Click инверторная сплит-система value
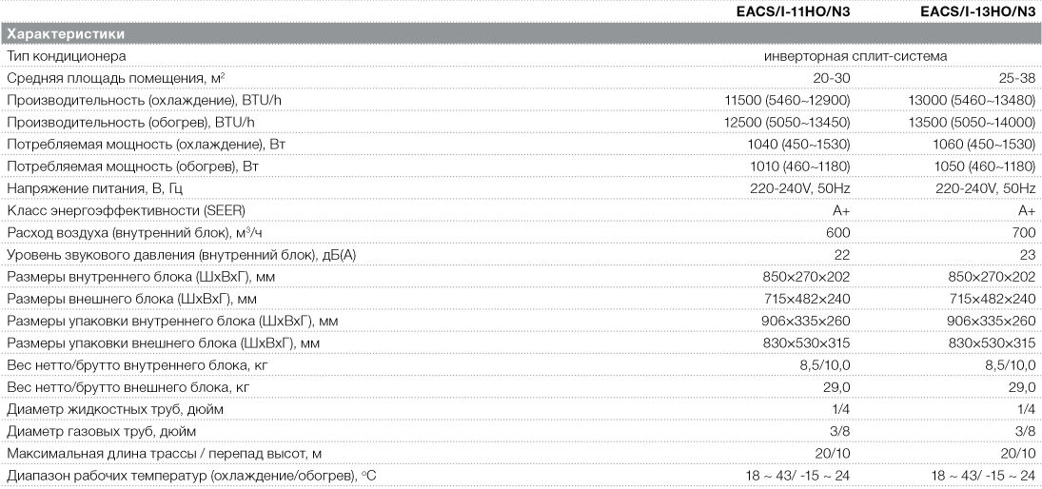The height and width of the screenshot is (489, 1042). (855, 56)
